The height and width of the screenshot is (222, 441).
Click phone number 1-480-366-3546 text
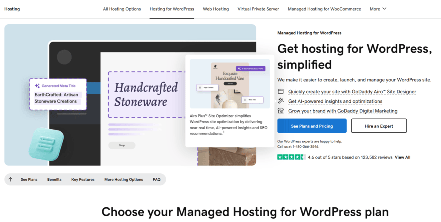(x=305, y=147)
